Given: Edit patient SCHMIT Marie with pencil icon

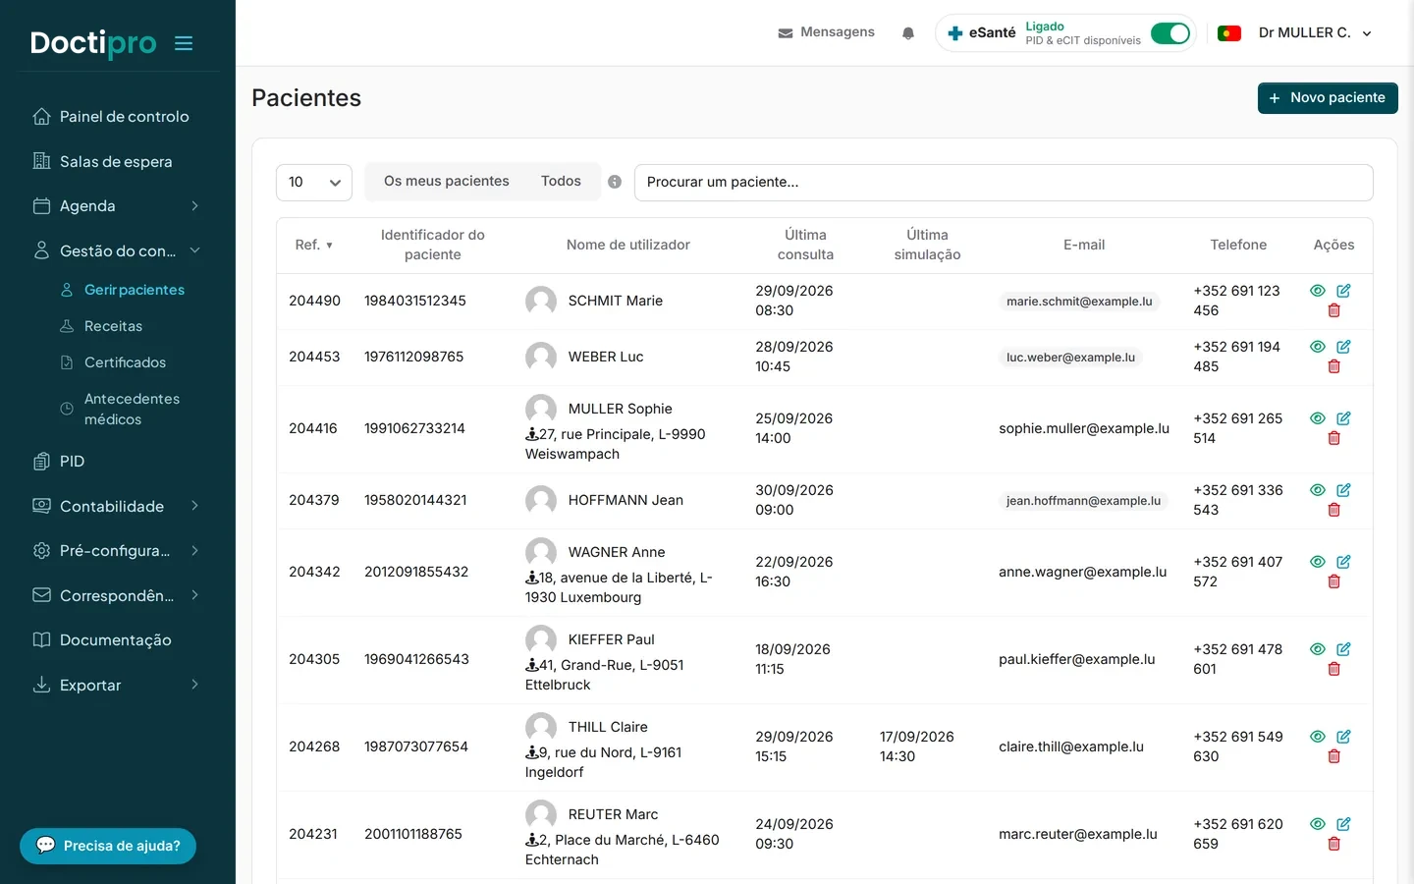Looking at the screenshot, I should click(x=1343, y=291).
